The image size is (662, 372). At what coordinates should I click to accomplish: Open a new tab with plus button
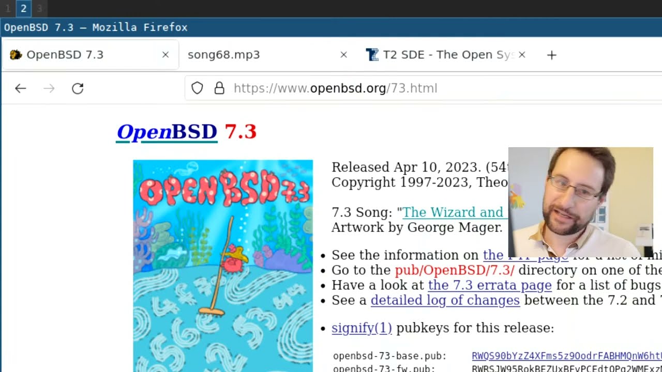coord(552,55)
